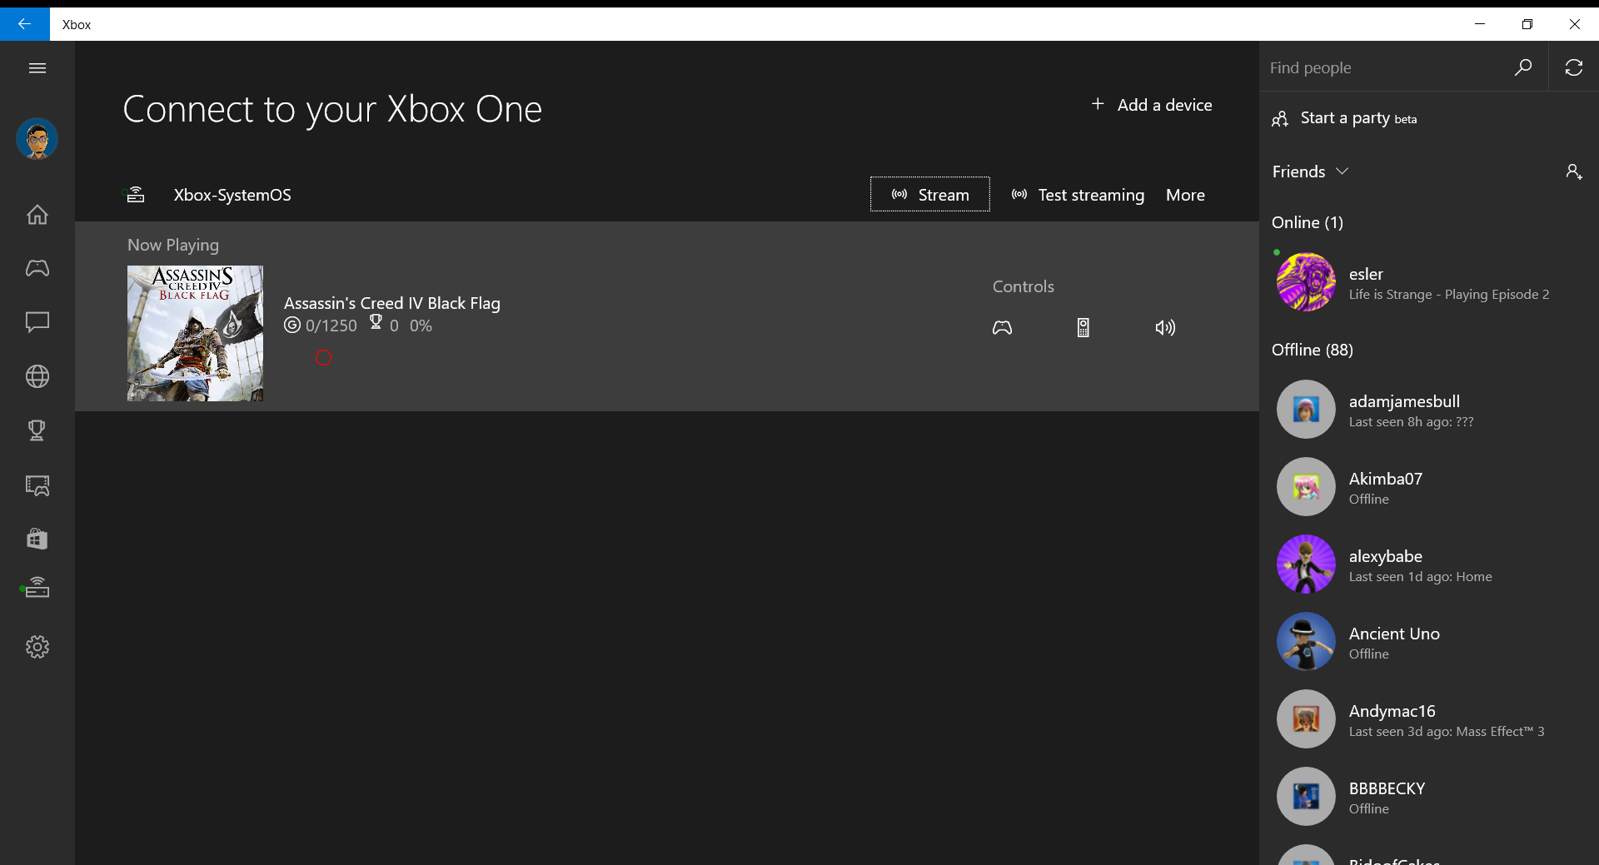
Task: Open the media remote under Controls
Action: [1083, 327]
